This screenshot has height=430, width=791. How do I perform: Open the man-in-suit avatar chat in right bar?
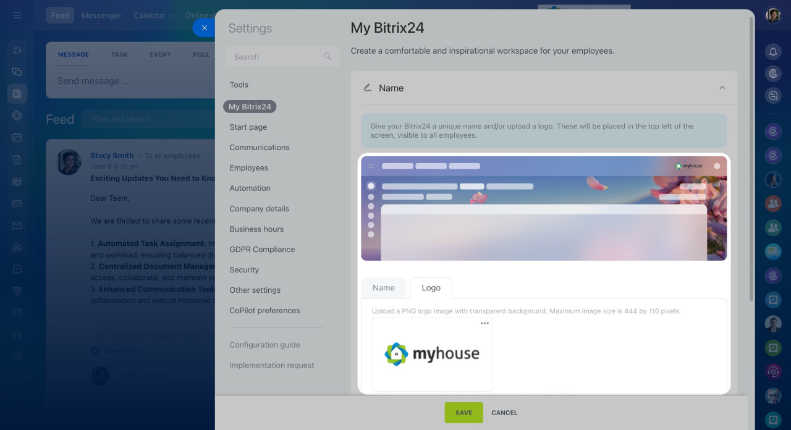[773, 324]
